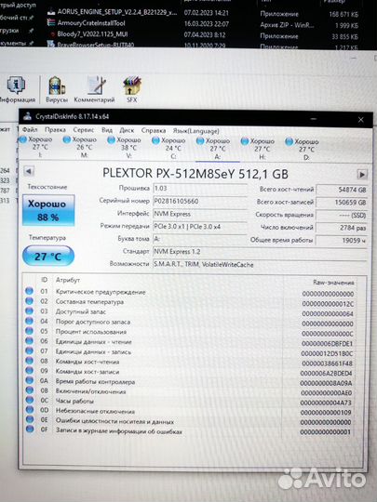
Task: Select AORUS_ENGINE_SETUP file in Explorer window
Action: (113, 12)
